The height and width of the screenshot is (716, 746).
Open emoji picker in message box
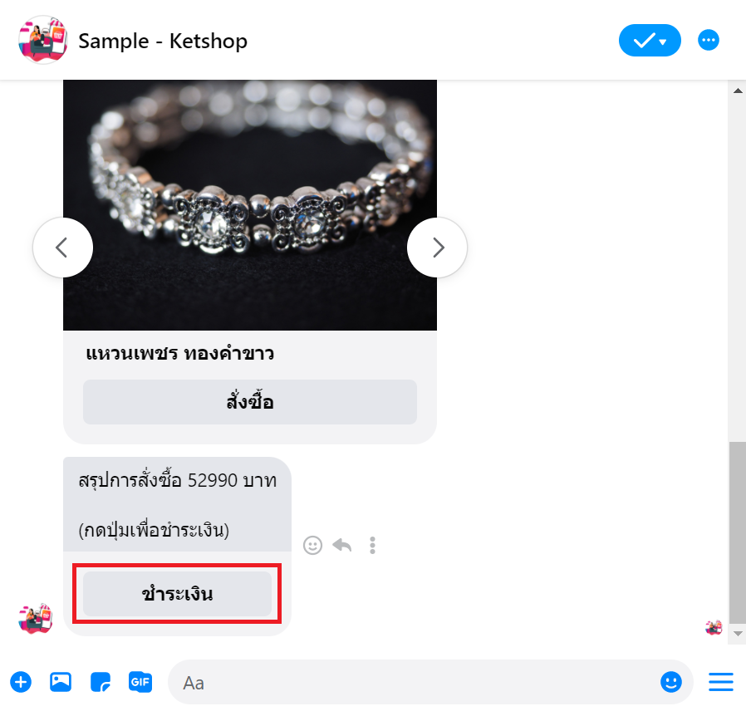pos(671,682)
